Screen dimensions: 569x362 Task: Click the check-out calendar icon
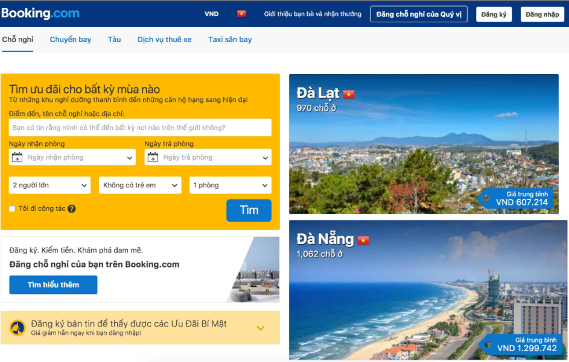tap(153, 157)
